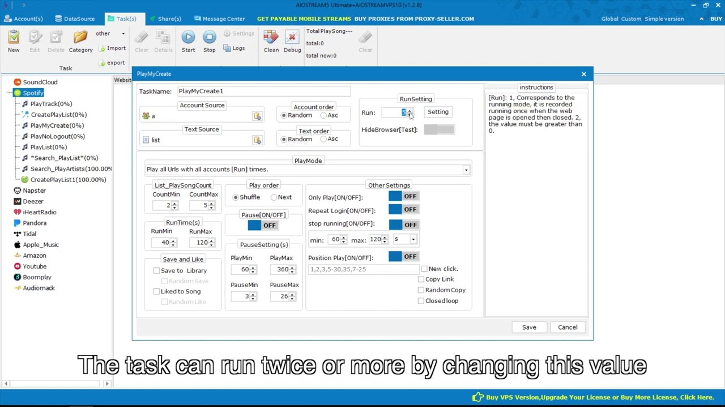Adjust the PlayMin stepper
Screen dimensions: 725x407
[253, 270]
